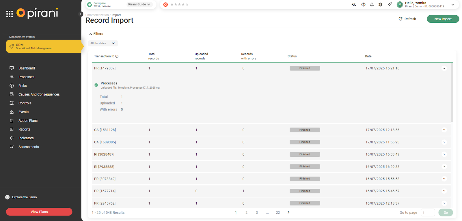This screenshot has width=462, height=221.
Task: Click the Go to page input field
Action: 428,213
